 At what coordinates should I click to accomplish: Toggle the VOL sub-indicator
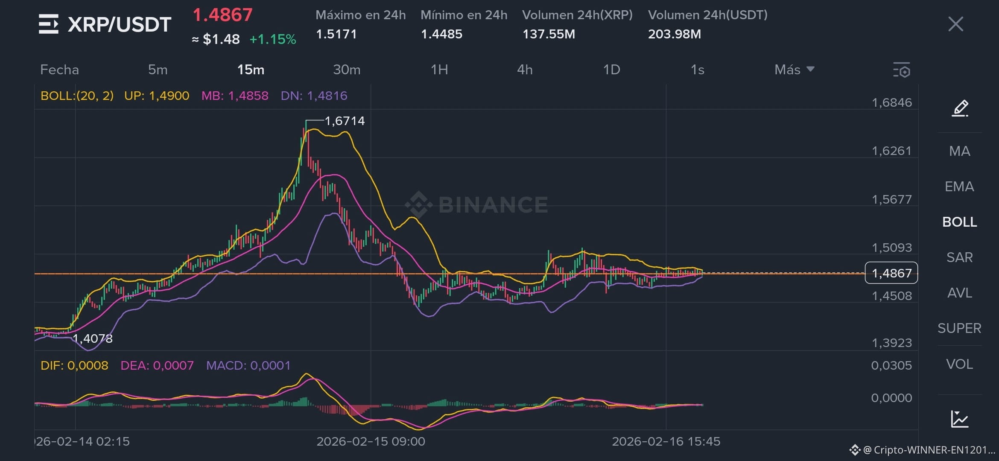pyautogui.click(x=959, y=364)
